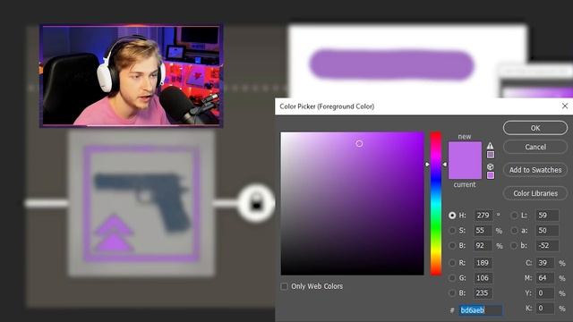Image resolution: width=573 pixels, height=322 pixels.
Task: Click inside the saturation-brightness color field
Action: (352, 203)
